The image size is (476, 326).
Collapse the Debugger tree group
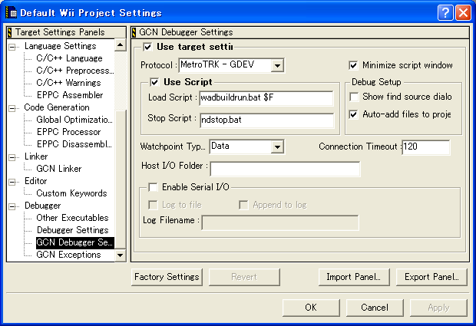tap(12, 206)
